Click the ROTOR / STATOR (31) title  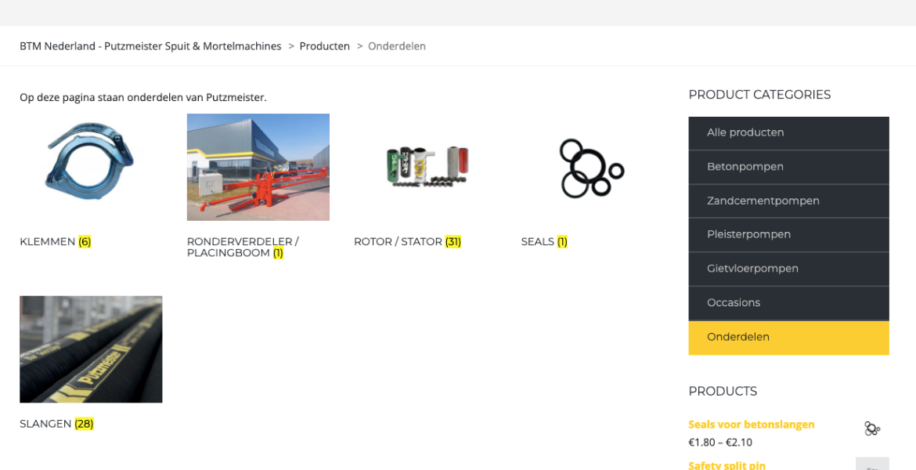click(x=408, y=241)
